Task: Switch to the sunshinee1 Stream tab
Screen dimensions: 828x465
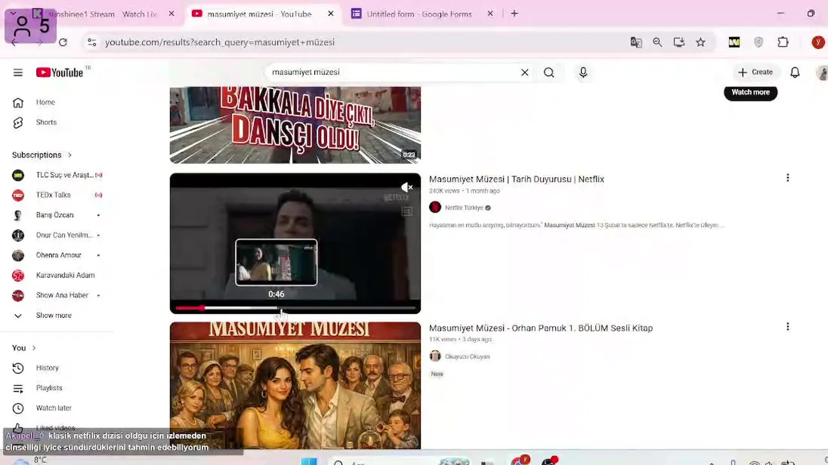Action: pos(103,14)
